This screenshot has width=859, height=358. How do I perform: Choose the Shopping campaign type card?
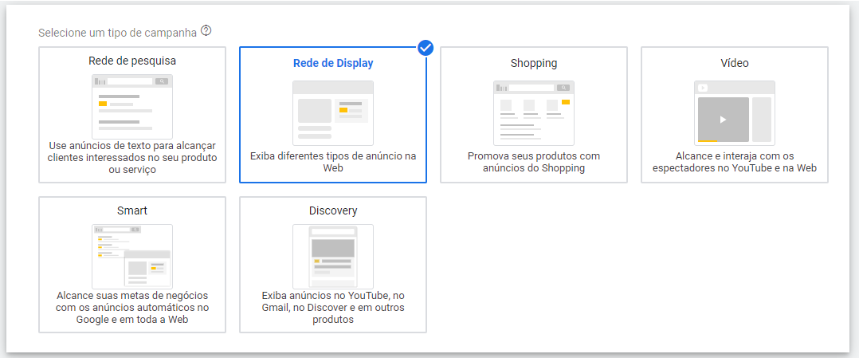pos(534,115)
